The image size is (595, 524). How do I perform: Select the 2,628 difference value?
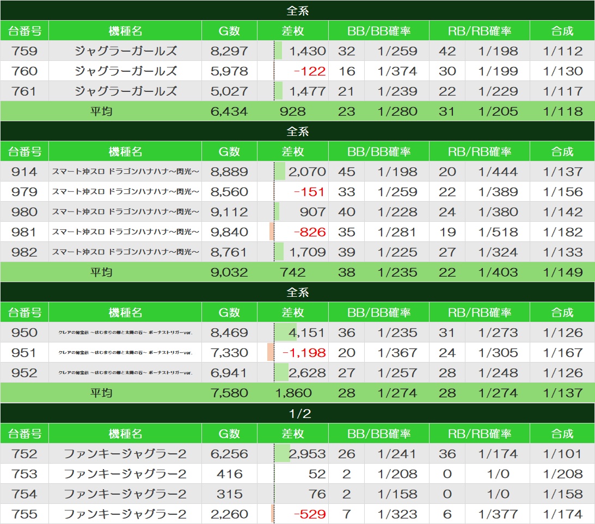tap(307, 372)
